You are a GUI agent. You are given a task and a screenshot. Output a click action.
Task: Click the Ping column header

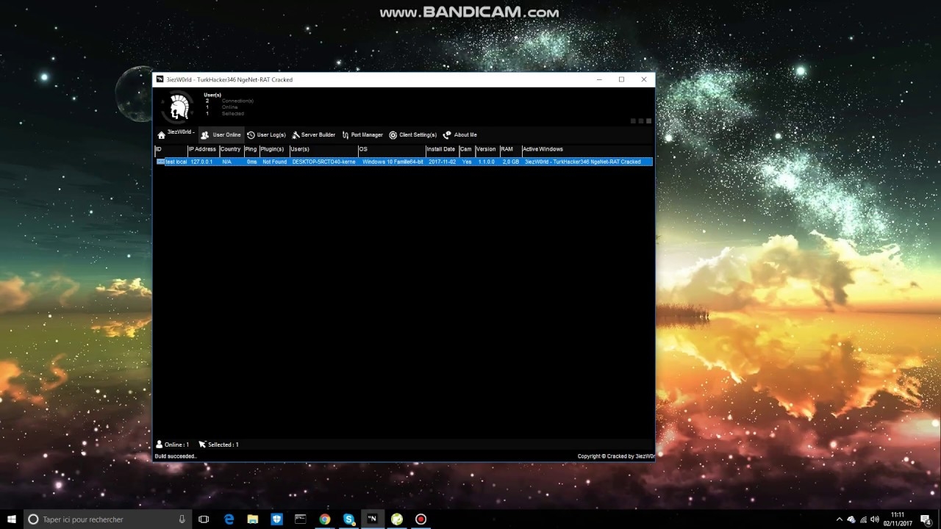[x=251, y=149]
